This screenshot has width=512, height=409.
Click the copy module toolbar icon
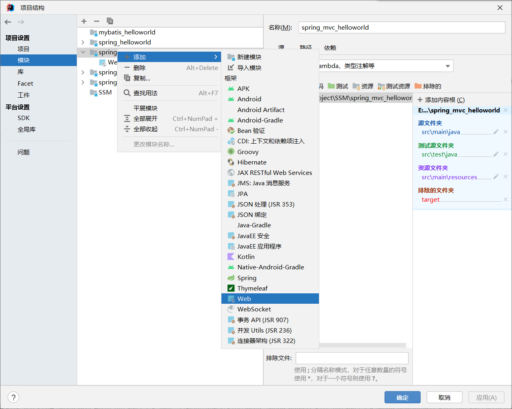point(110,21)
